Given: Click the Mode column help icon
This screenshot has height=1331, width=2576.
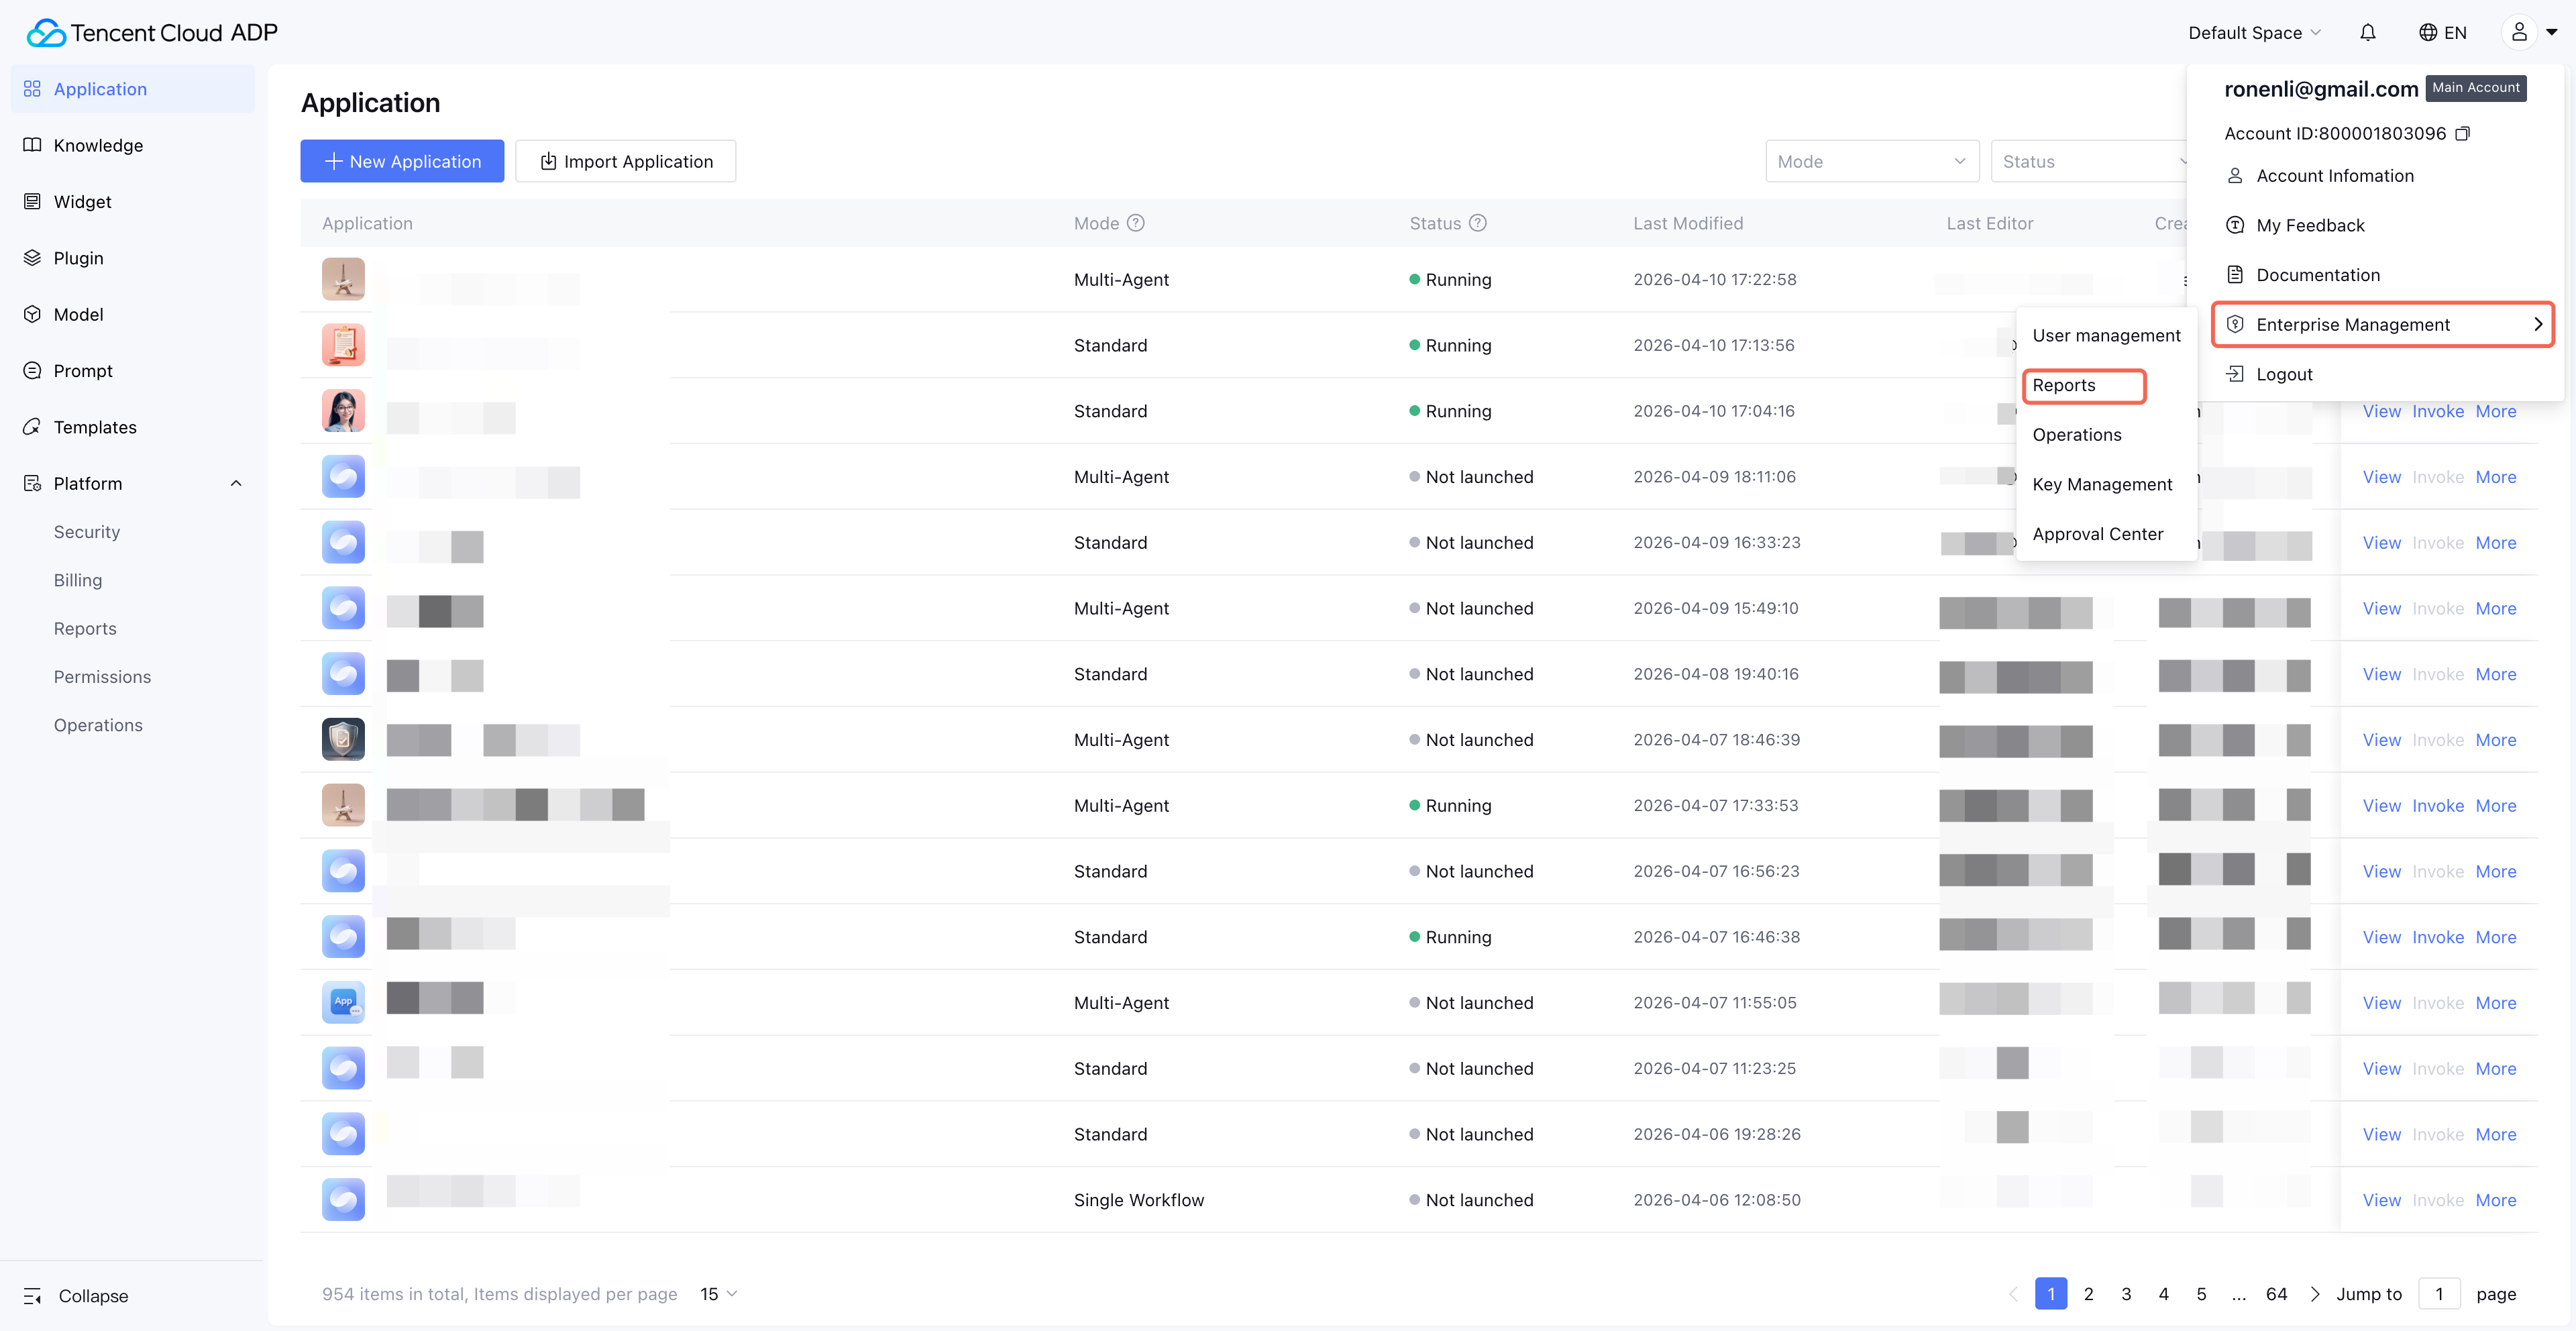Looking at the screenshot, I should (x=1135, y=223).
